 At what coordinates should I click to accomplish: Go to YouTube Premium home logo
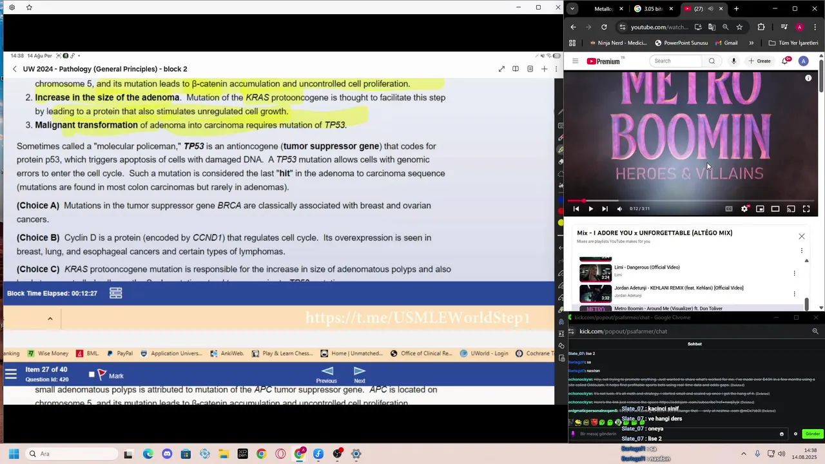[x=605, y=61]
